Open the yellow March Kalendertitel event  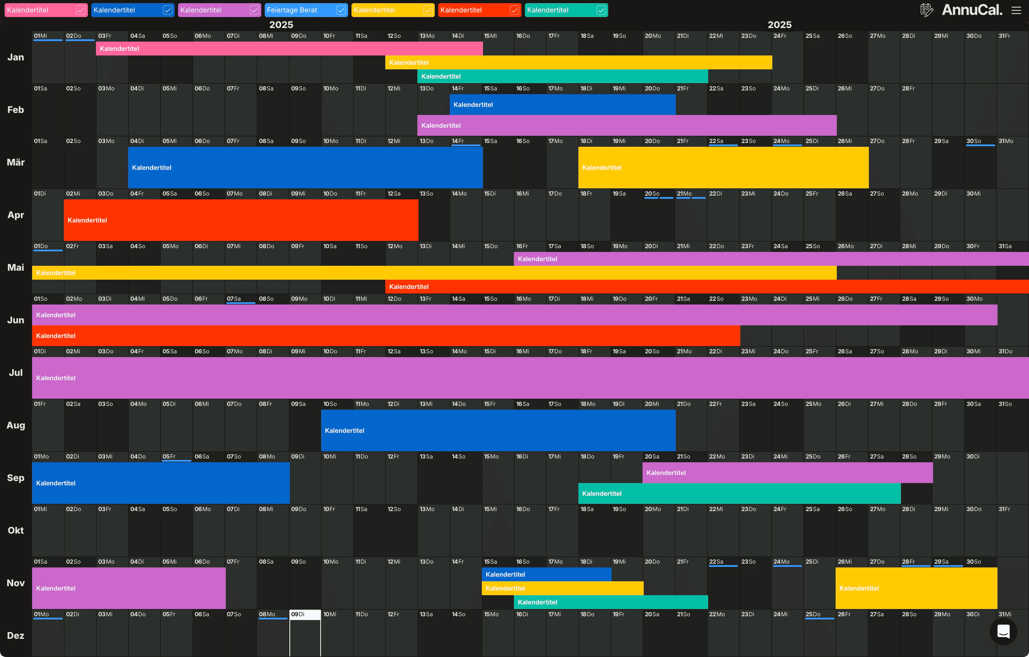pos(723,168)
